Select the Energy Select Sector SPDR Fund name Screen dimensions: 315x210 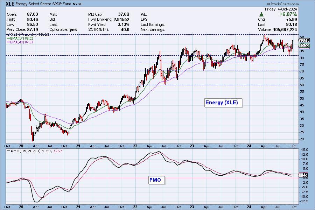tap(44, 4)
